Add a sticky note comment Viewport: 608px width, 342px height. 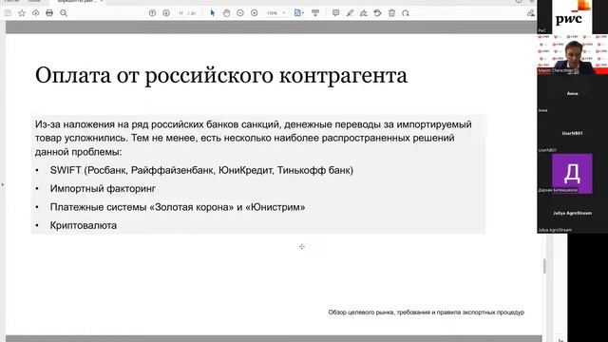point(335,13)
